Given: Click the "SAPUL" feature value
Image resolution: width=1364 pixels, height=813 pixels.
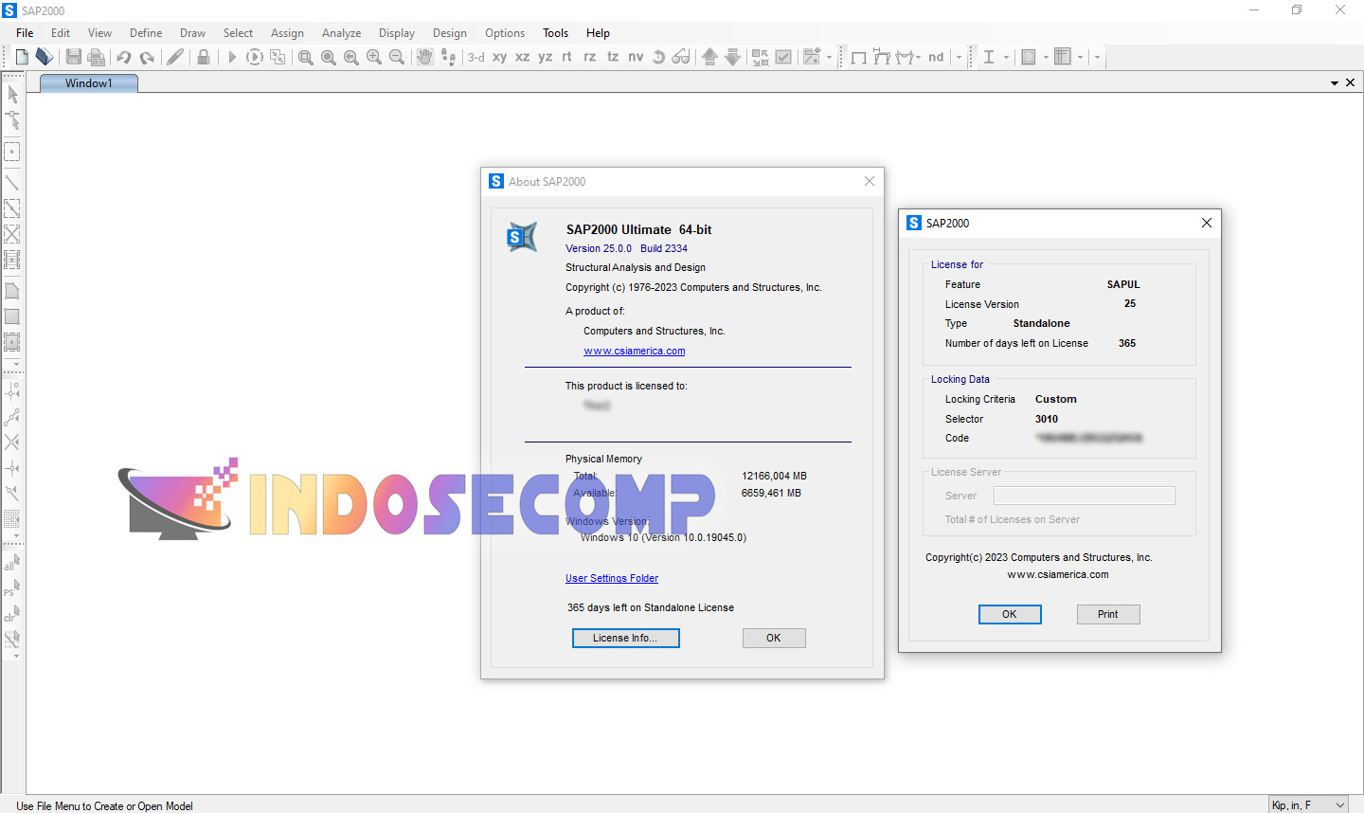Looking at the screenshot, I should [x=1123, y=284].
